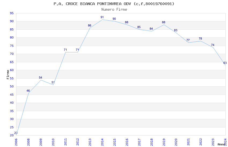228x147 pixels.
Task: Select the 'Numero Firme' subtitle
Action: click(114, 9)
